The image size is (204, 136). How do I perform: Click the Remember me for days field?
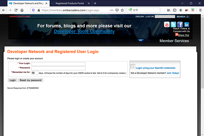[35, 73]
